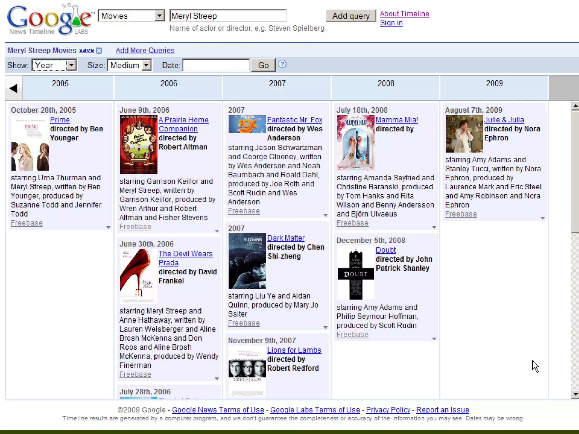
Task: Click the previous years left arrow
Action: click(x=13, y=88)
